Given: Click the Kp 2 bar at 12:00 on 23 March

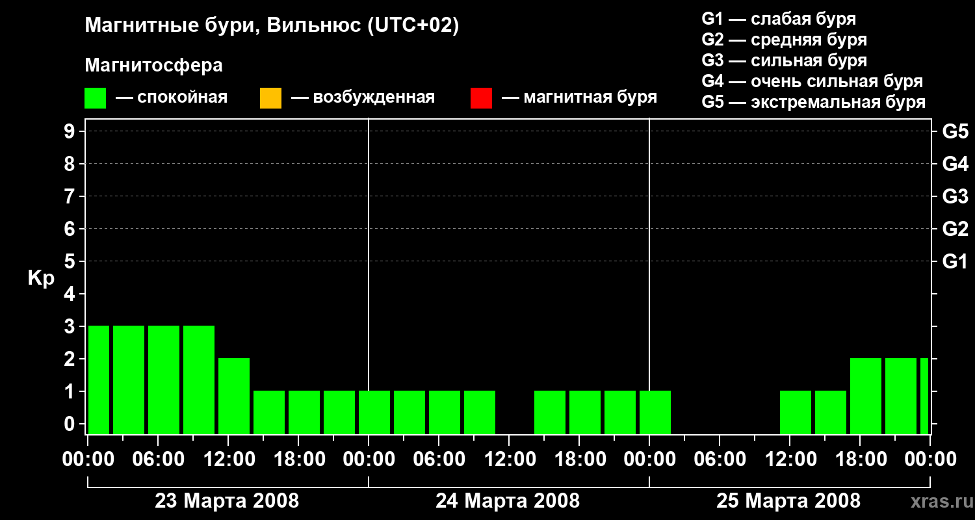Looking at the screenshot, I should pos(234,396).
